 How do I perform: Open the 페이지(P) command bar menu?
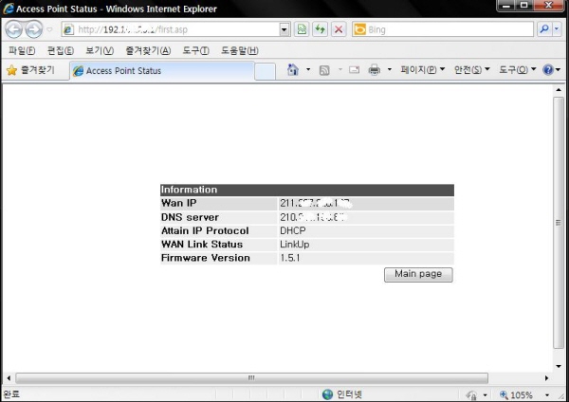[x=422, y=69]
